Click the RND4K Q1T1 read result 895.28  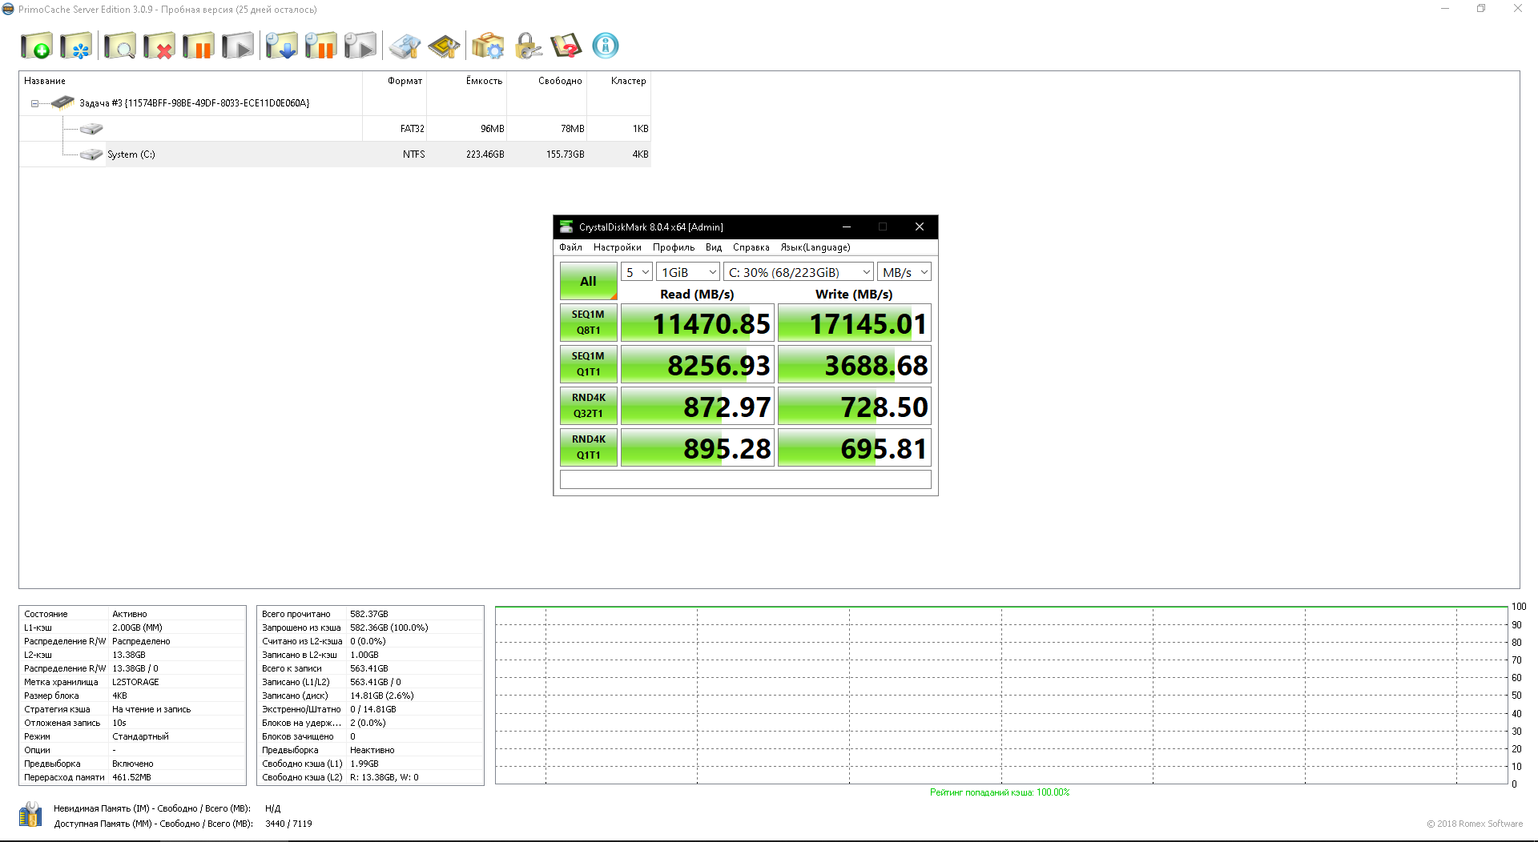click(697, 448)
